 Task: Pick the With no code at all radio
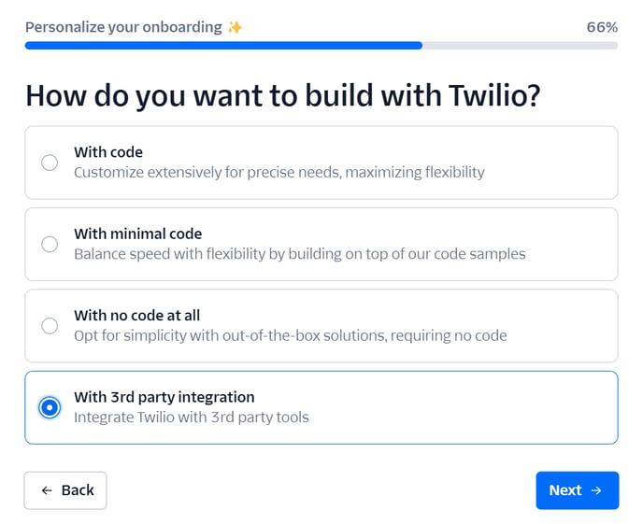pyautogui.click(x=50, y=326)
